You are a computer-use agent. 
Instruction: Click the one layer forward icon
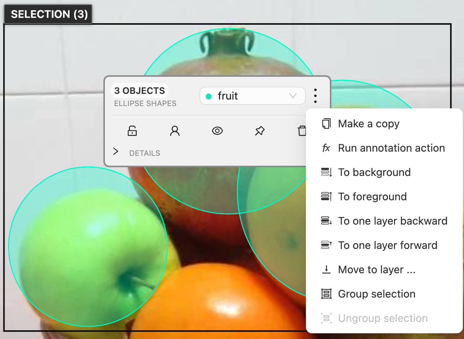click(326, 246)
